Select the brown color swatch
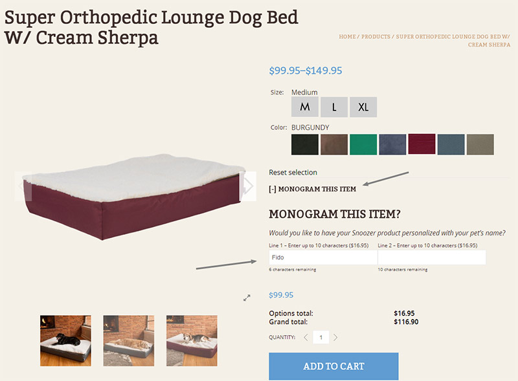Image resolution: width=518 pixels, height=381 pixels. (334, 145)
